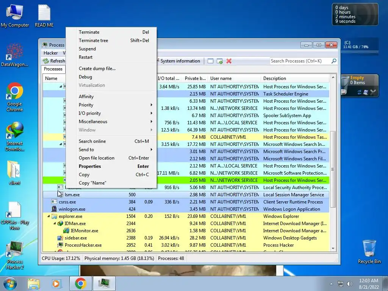Sort by I/O total column header
The image size is (388, 291).
pos(169,78)
